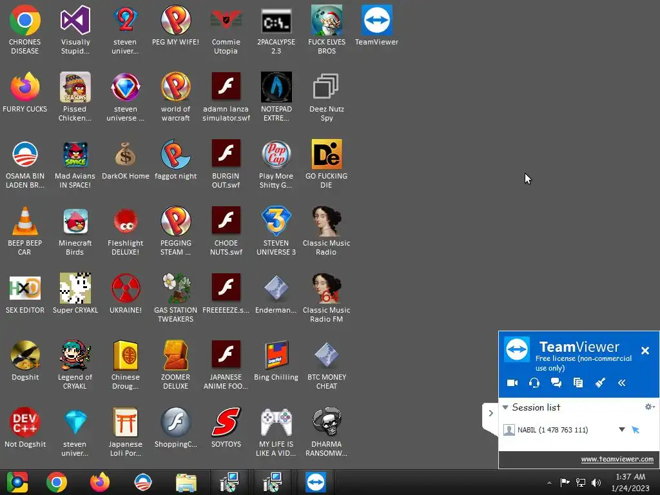Open the TeamViewer chat bubbles icon

(x=556, y=383)
